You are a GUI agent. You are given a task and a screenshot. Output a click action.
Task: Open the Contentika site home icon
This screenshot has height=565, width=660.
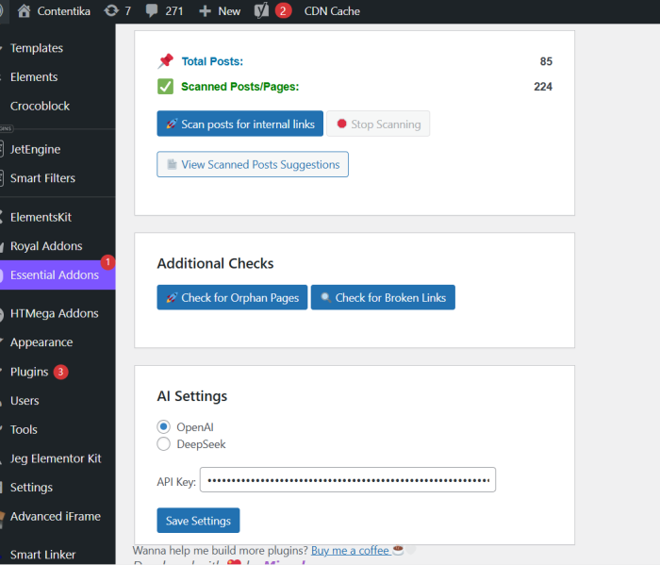25,11
